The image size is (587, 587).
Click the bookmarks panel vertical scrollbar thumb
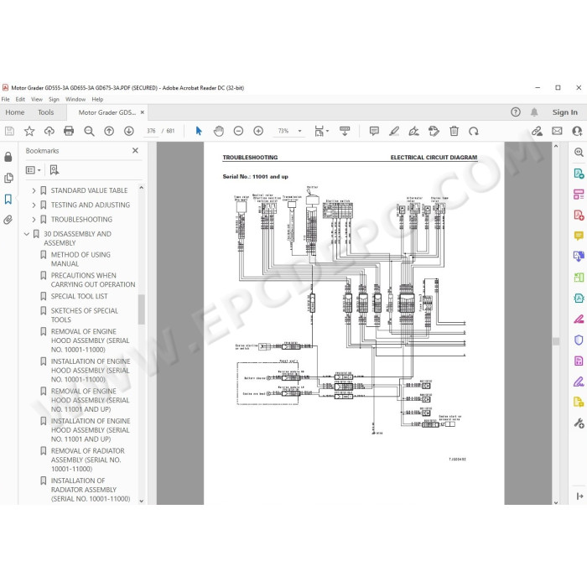(142, 309)
